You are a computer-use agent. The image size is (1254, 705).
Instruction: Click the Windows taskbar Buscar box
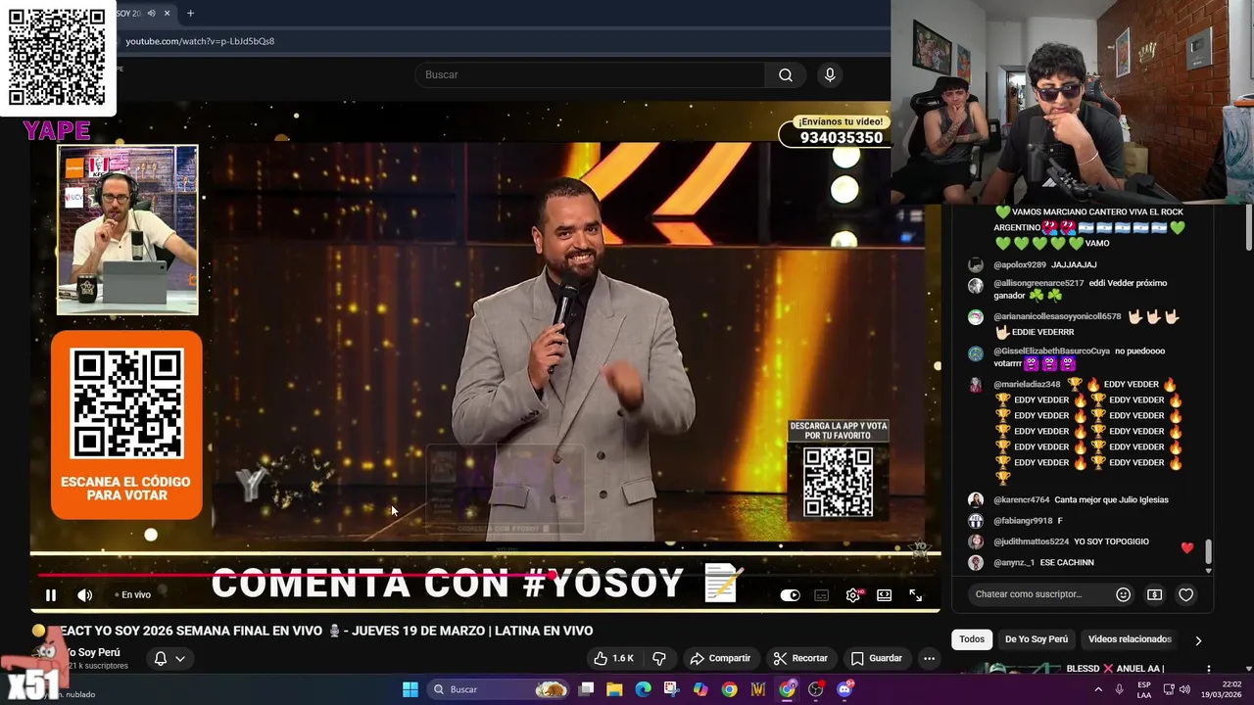tap(501, 689)
